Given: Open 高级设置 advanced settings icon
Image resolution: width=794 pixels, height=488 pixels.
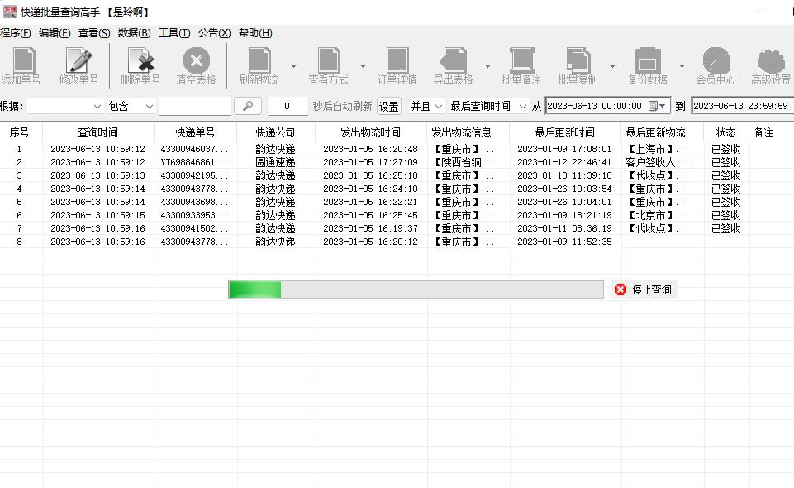Looking at the screenshot, I should (769, 65).
